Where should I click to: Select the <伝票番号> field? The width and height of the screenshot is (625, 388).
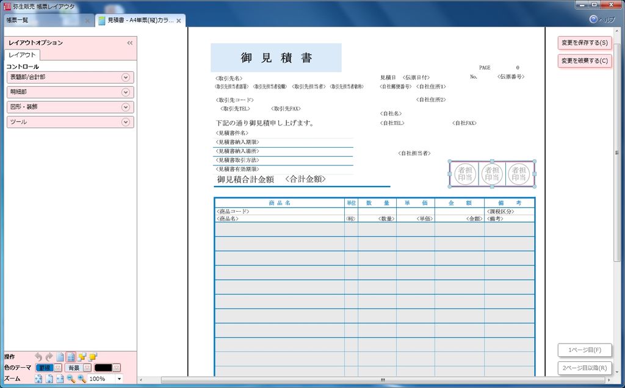(511, 76)
